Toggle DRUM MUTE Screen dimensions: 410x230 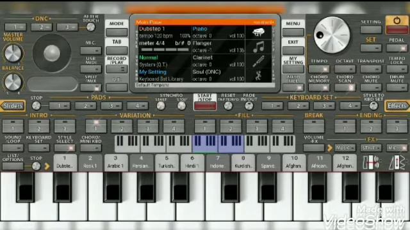click(397, 88)
